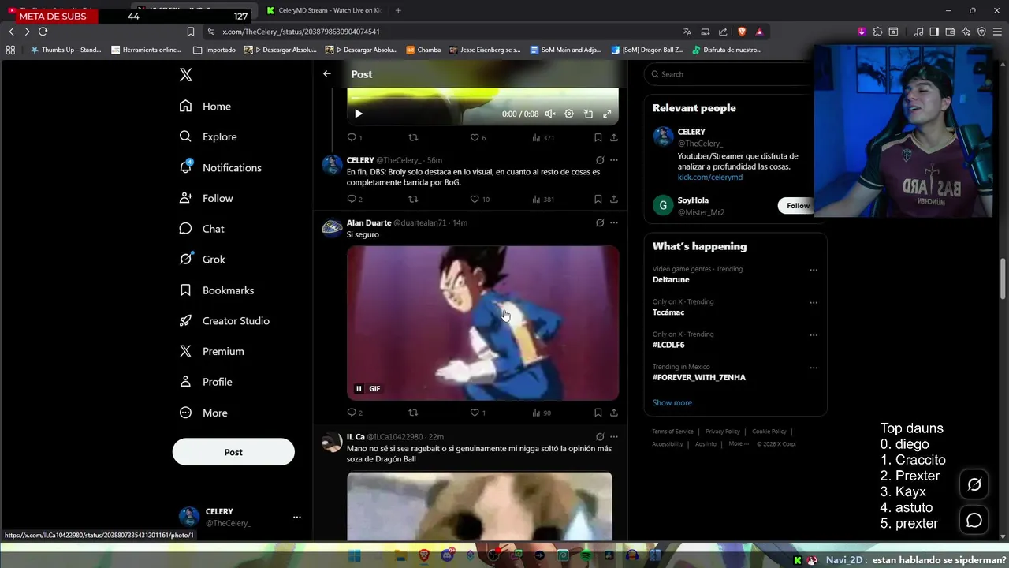The height and width of the screenshot is (568, 1009).
Task: Open the floating Grok button
Action: pos(974,484)
